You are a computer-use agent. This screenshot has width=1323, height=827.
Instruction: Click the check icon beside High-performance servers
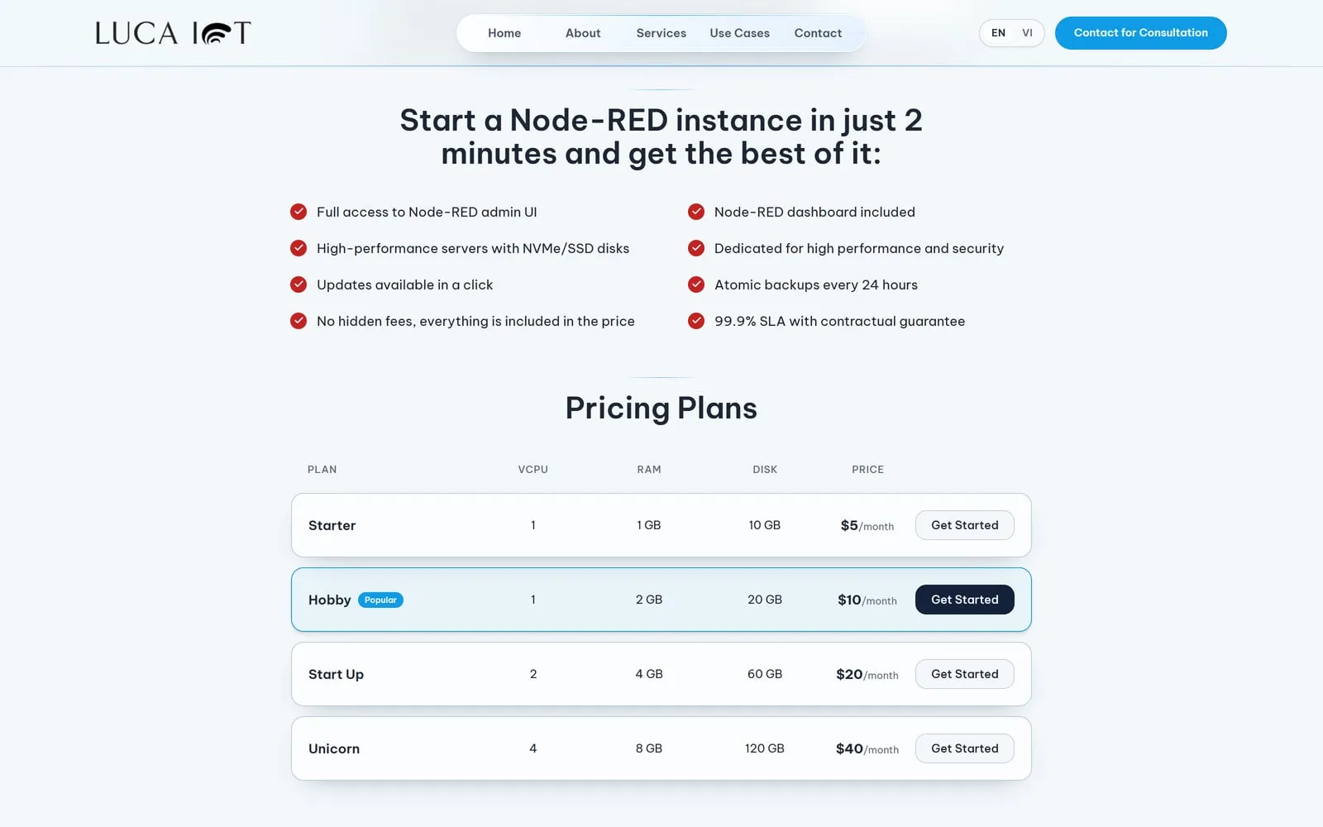(299, 248)
